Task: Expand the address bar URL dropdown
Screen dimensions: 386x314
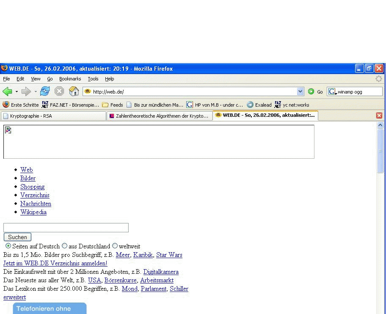Action: pyautogui.click(x=300, y=91)
